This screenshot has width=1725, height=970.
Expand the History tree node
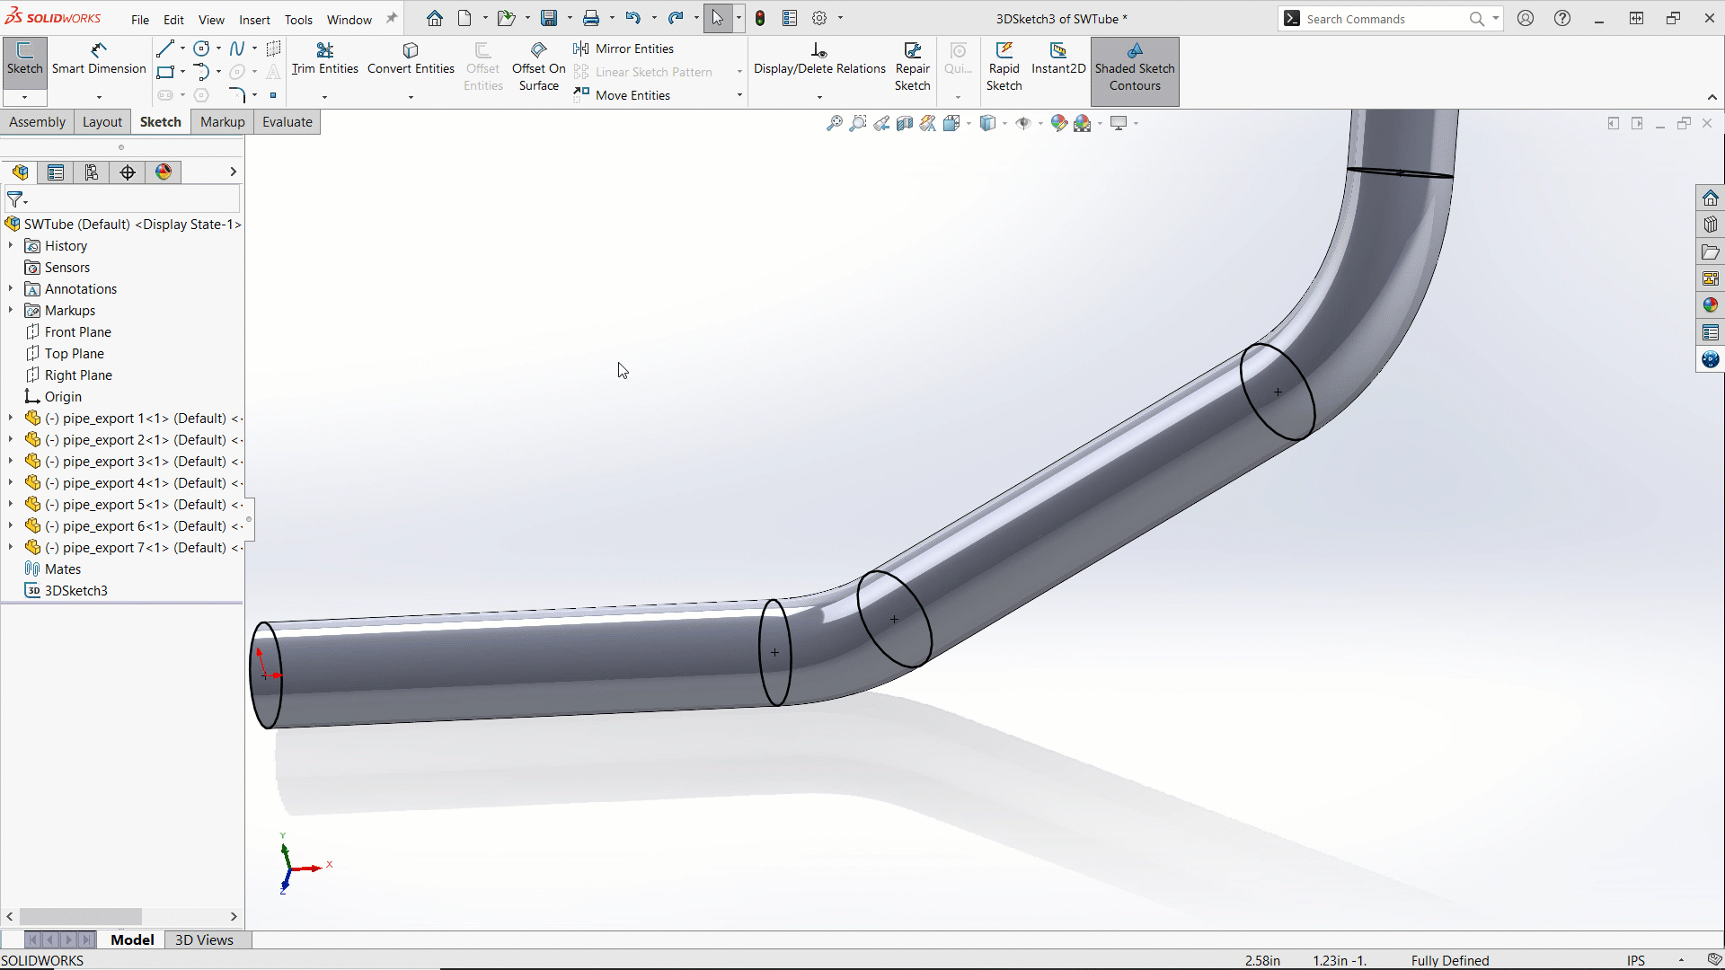(11, 246)
